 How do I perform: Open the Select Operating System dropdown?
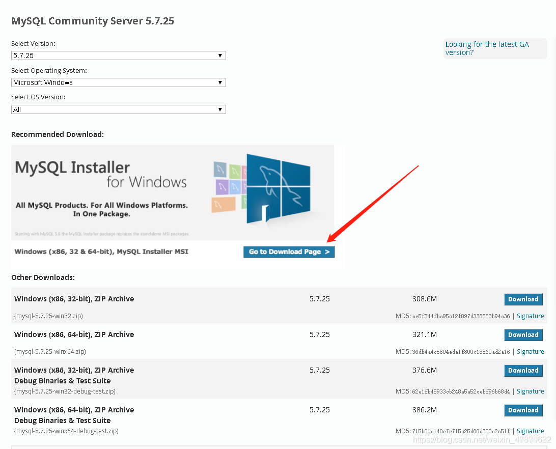click(119, 82)
